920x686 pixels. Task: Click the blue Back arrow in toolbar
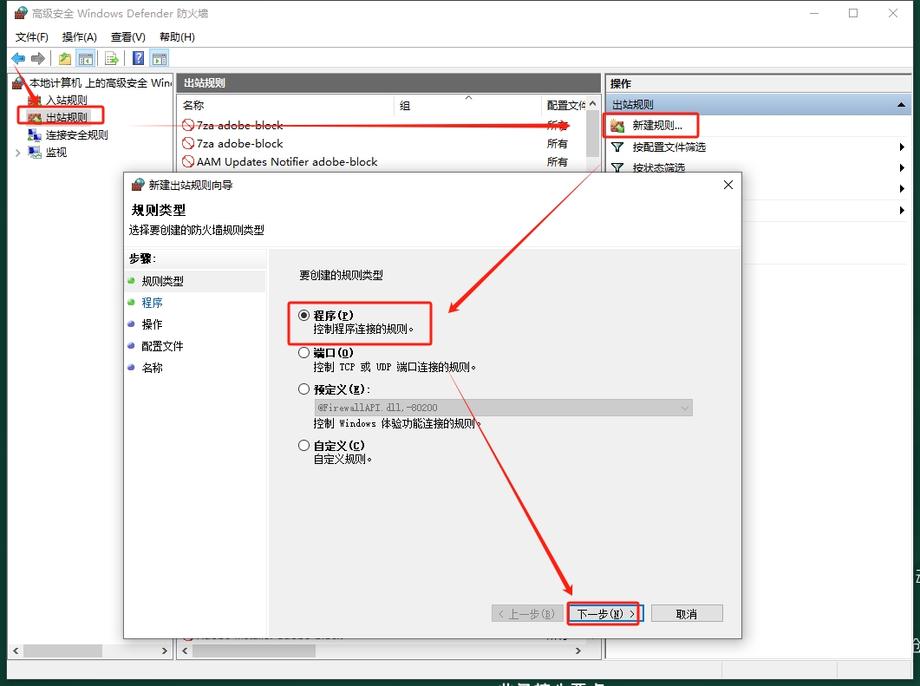[18, 58]
